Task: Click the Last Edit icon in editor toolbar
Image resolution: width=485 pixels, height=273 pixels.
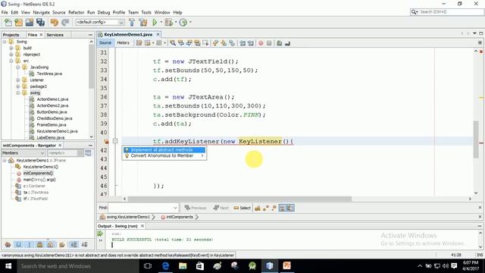Action: pos(139,43)
